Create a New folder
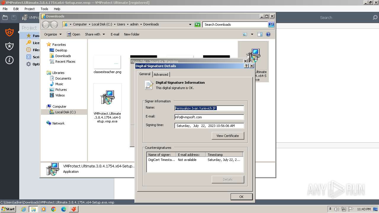 tap(132, 34)
